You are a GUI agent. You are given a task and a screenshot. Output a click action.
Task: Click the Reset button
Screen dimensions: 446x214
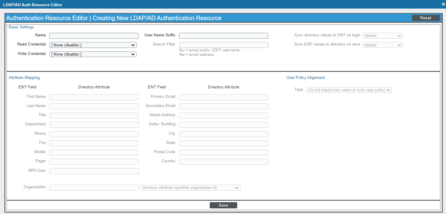(426, 18)
